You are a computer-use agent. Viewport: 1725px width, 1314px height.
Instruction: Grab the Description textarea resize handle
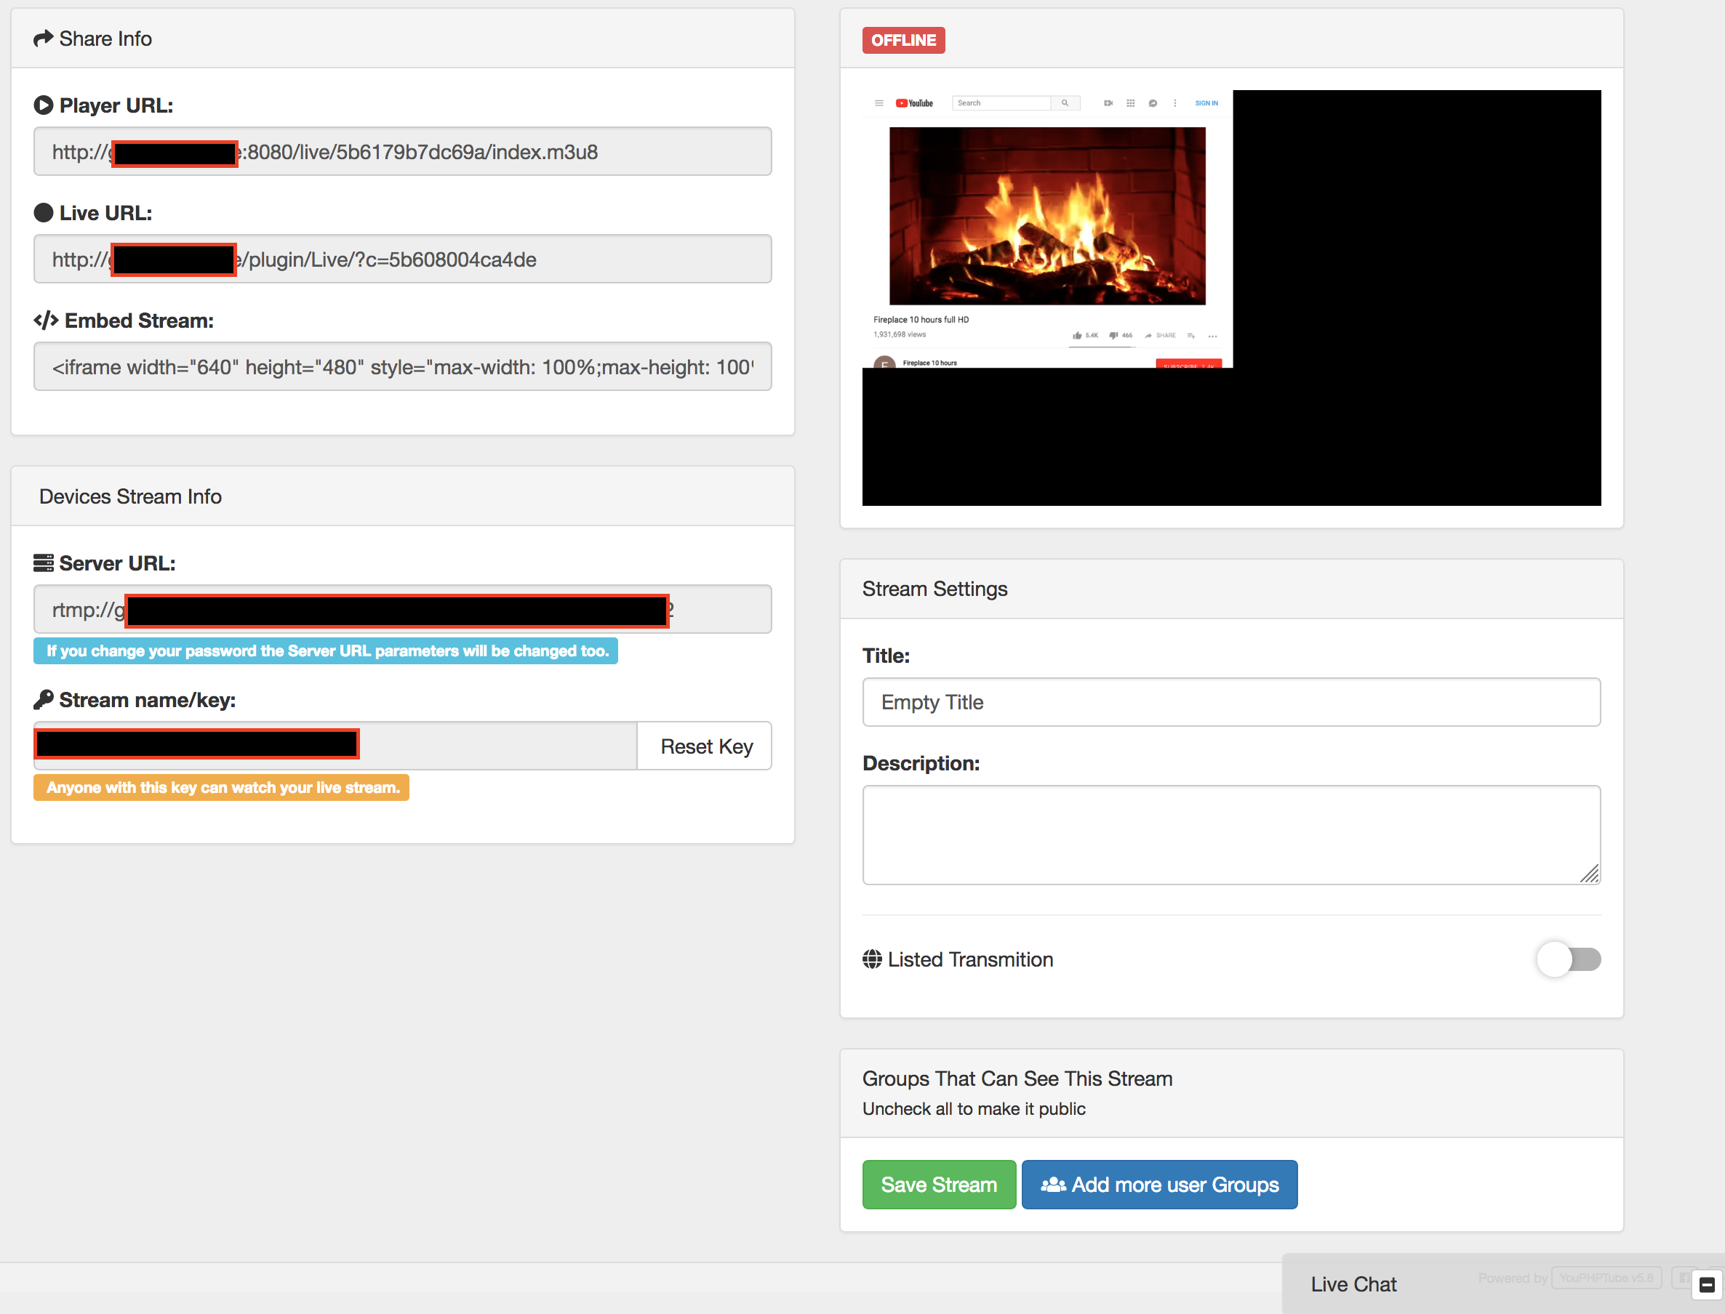[1590, 874]
